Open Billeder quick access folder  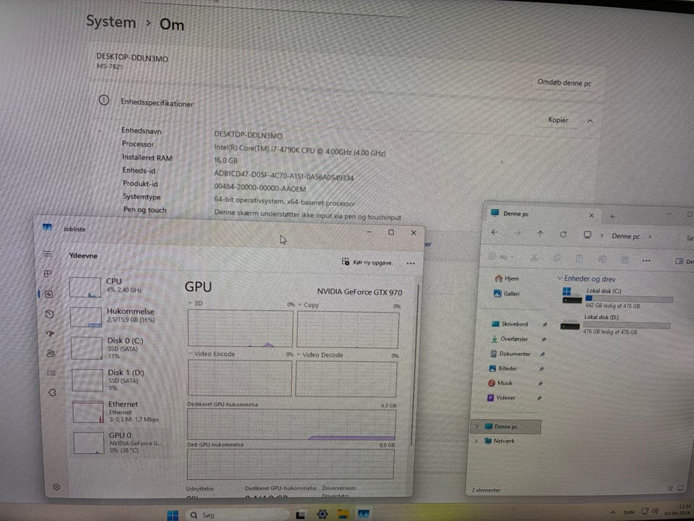tap(503, 368)
